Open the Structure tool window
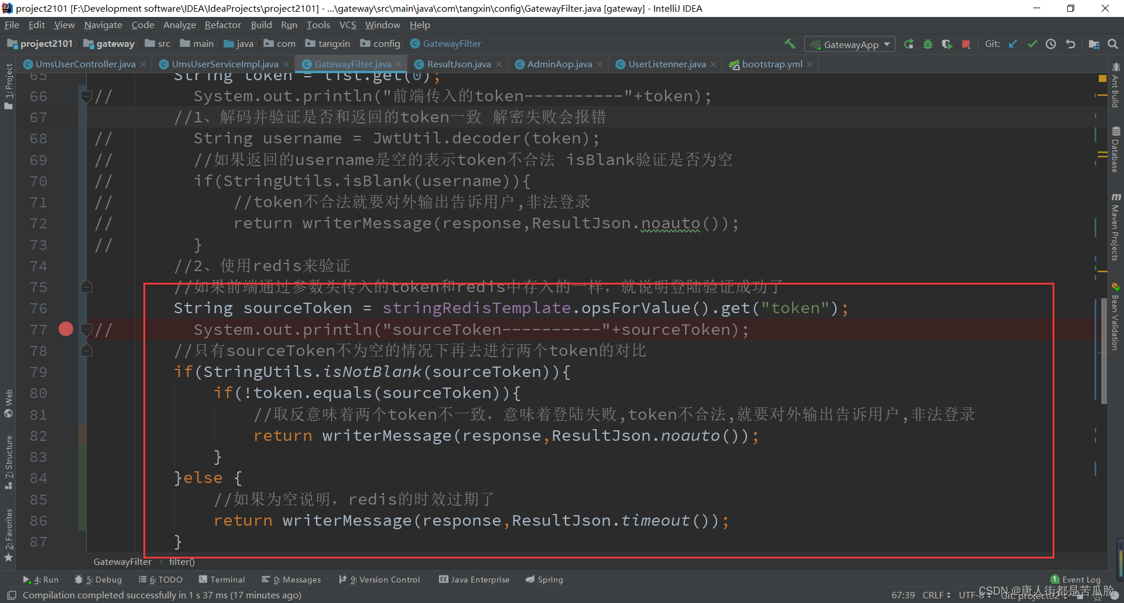This screenshot has height=603, width=1124. tap(8, 462)
